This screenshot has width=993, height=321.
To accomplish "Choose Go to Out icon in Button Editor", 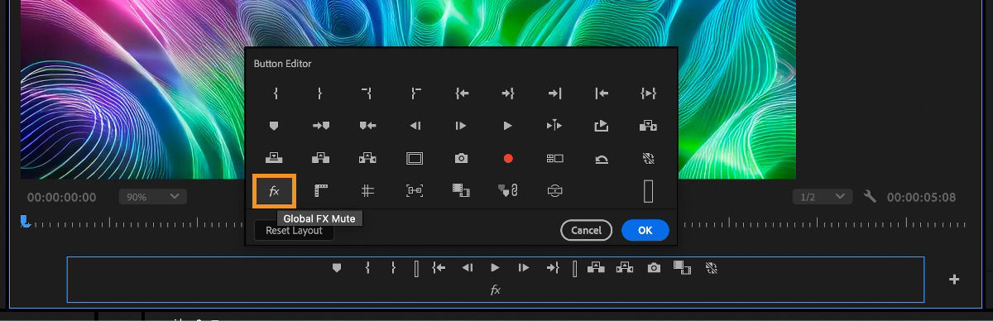I will [x=508, y=93].
